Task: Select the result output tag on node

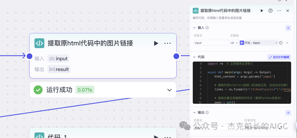Action: coord(59,69)
